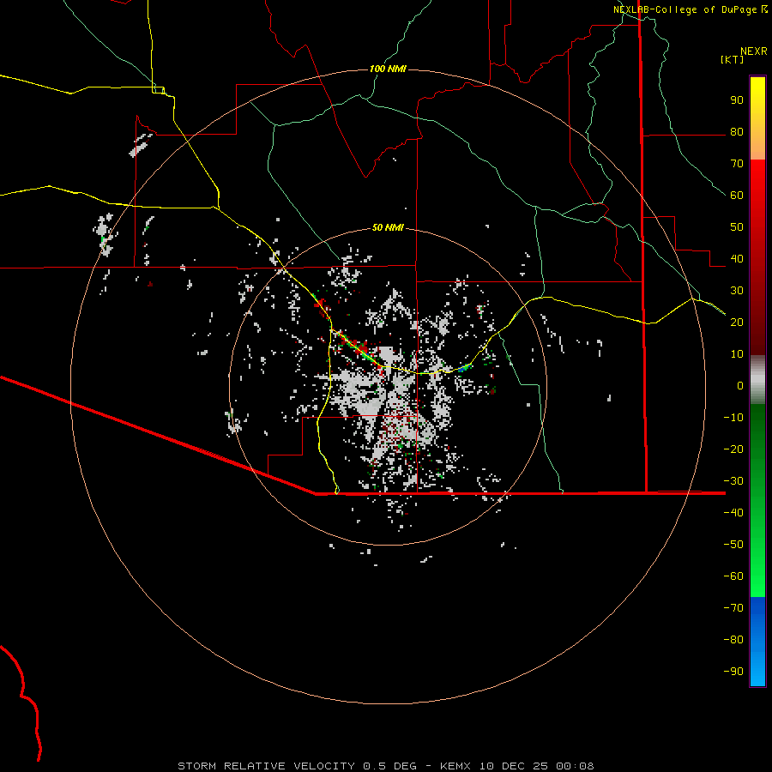Click the 50 NMI range ring label
This screenshot has width=772, height=772.
pos(388,227)
